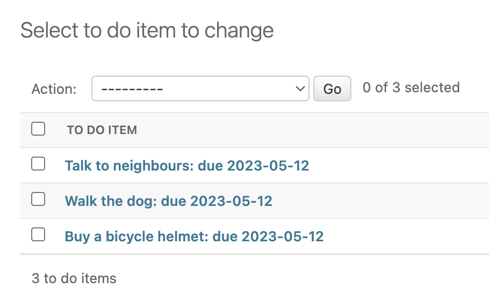This screenshot has height=296, width=489.
Task: Open the Action dropdown menu
Action: 200,88
